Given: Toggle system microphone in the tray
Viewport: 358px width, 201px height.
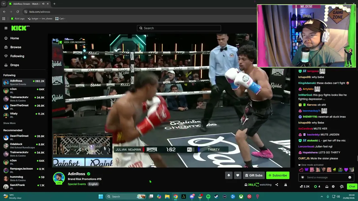Looking at the screenshot, I should point(328,197).
